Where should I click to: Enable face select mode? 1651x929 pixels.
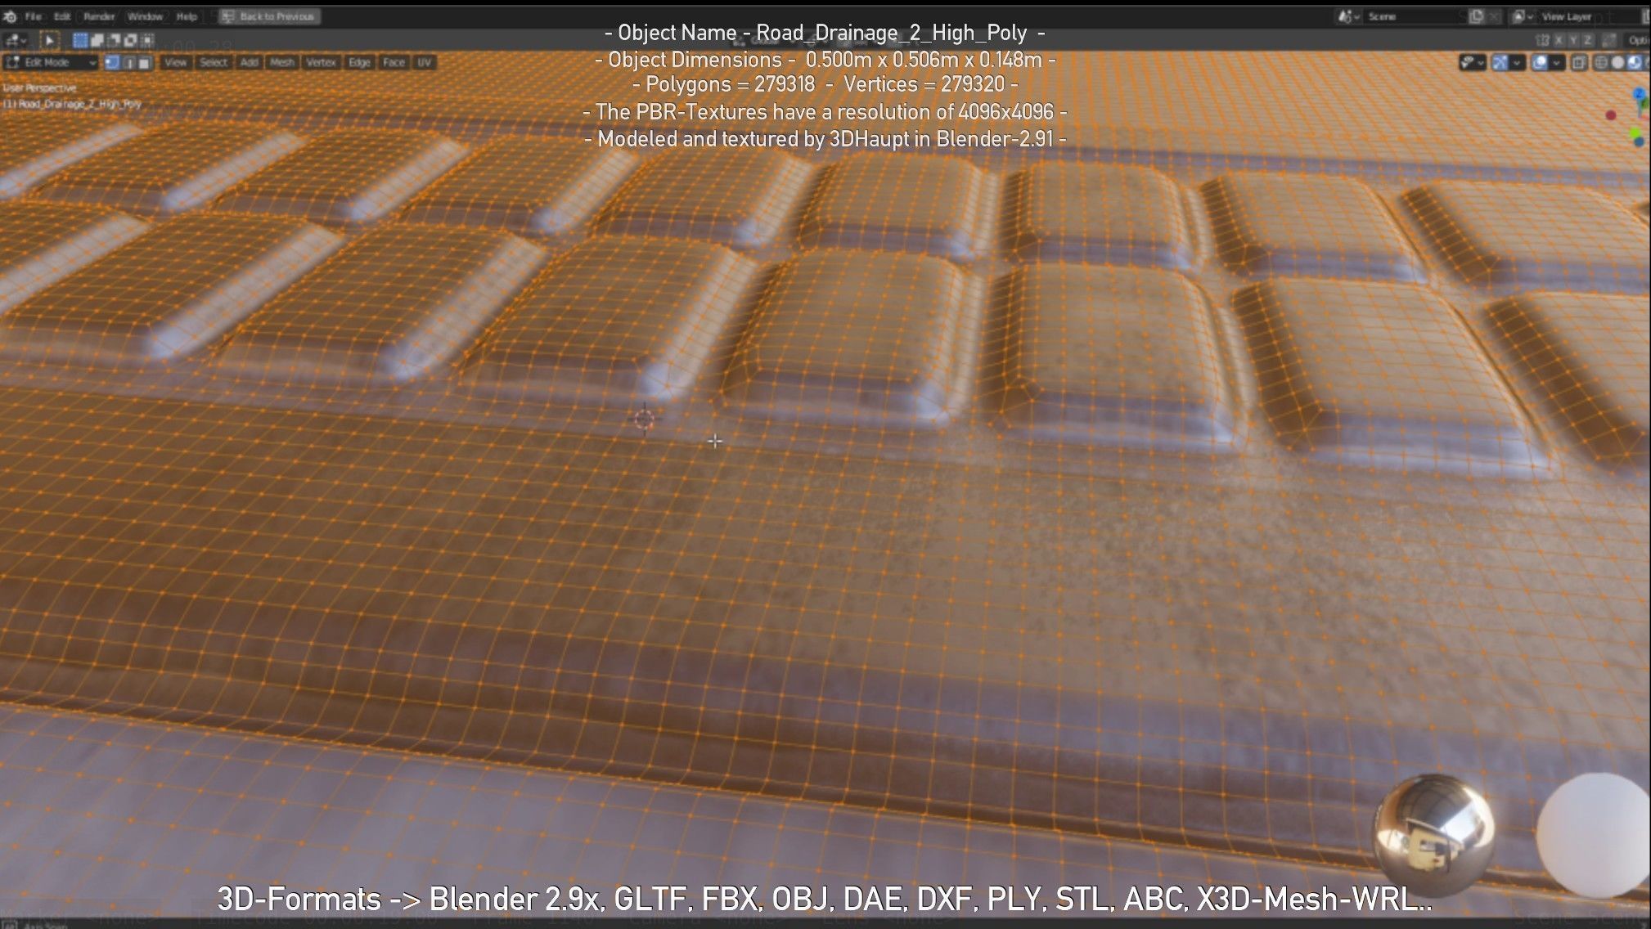[145, 62]
